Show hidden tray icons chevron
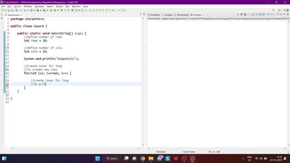290x163 pixels. [x=243, y=158]
